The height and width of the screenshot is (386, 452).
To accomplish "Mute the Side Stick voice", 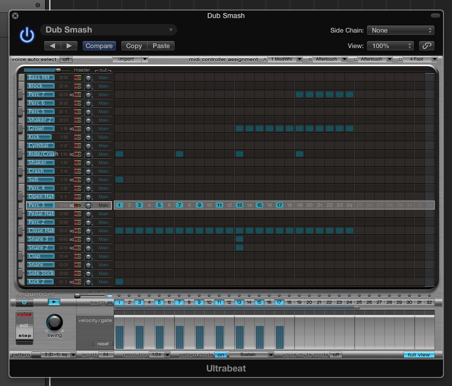I will point(76,273).
